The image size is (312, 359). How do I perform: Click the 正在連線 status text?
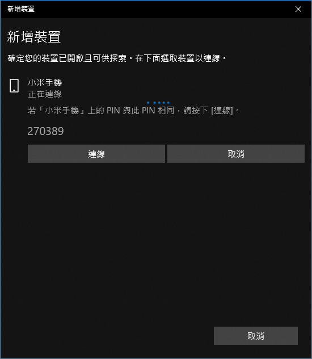tap(45, 94)
